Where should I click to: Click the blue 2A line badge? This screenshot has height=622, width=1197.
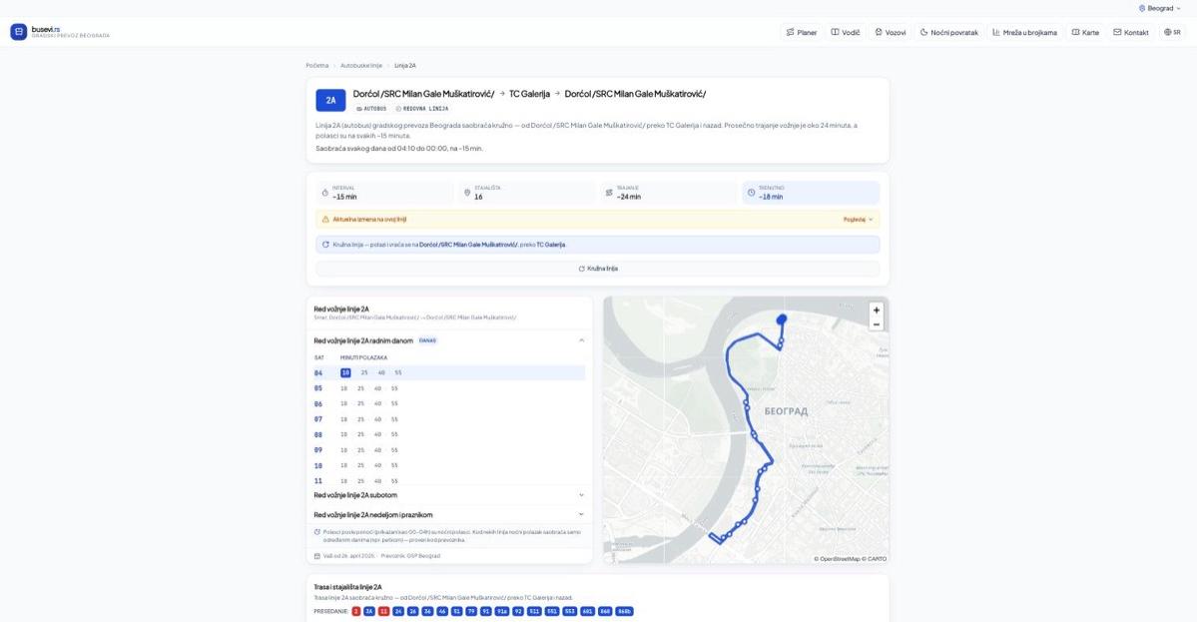(330, 100)
